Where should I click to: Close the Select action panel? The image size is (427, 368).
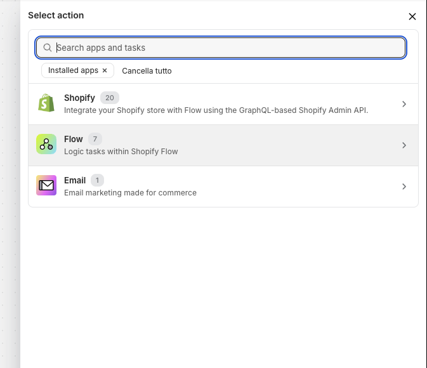(x=412, y=16)
